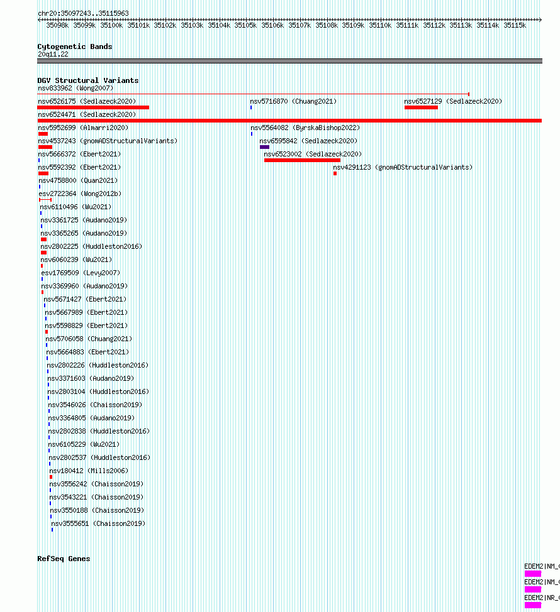Click the 35098k ruler position label
The image size is (560, 612).
[x=57, y=25]
